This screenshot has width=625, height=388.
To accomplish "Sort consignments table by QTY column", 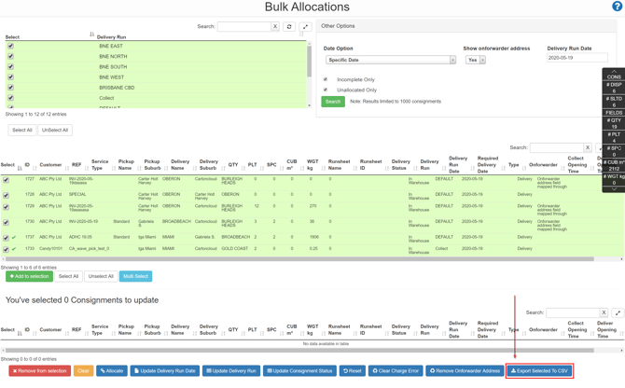I will coord(233,165).
